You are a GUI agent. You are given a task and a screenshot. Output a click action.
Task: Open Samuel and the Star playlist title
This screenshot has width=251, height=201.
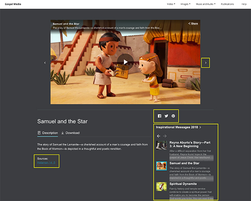(184, 163)
